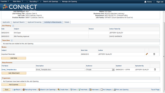
Task: Open Searches help icon
Action: coord(12,40)
